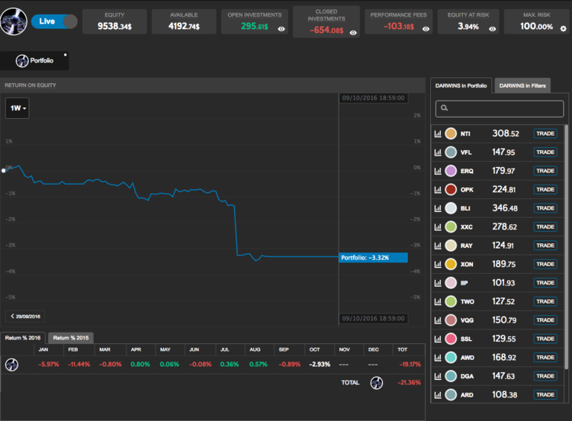
Task: Open the 1W timeframe dropdown
Action: tap(18, 109)
